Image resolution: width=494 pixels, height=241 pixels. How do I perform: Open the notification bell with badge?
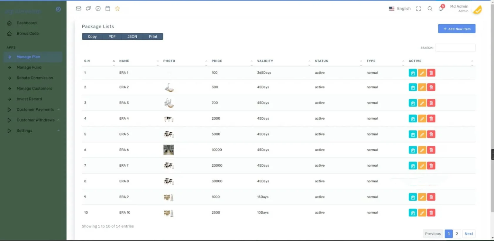(441, 9)
